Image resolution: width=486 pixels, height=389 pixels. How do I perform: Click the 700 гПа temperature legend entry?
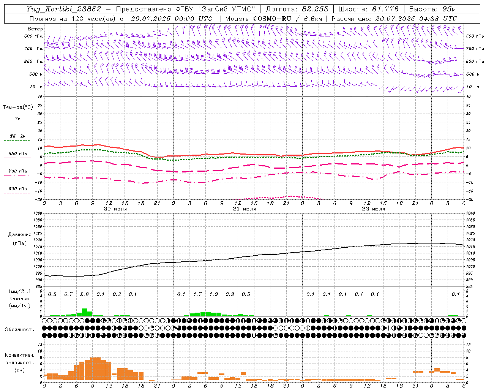click(x=17, y=171)
